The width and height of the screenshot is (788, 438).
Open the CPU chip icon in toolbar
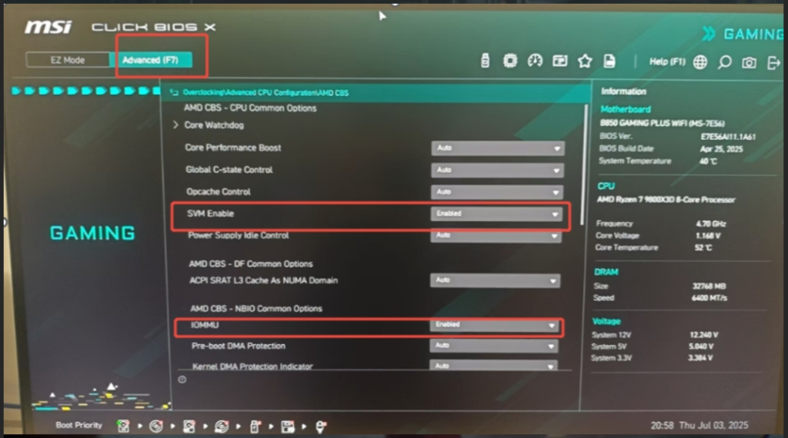pyautogui.click(x=510, y=61)
